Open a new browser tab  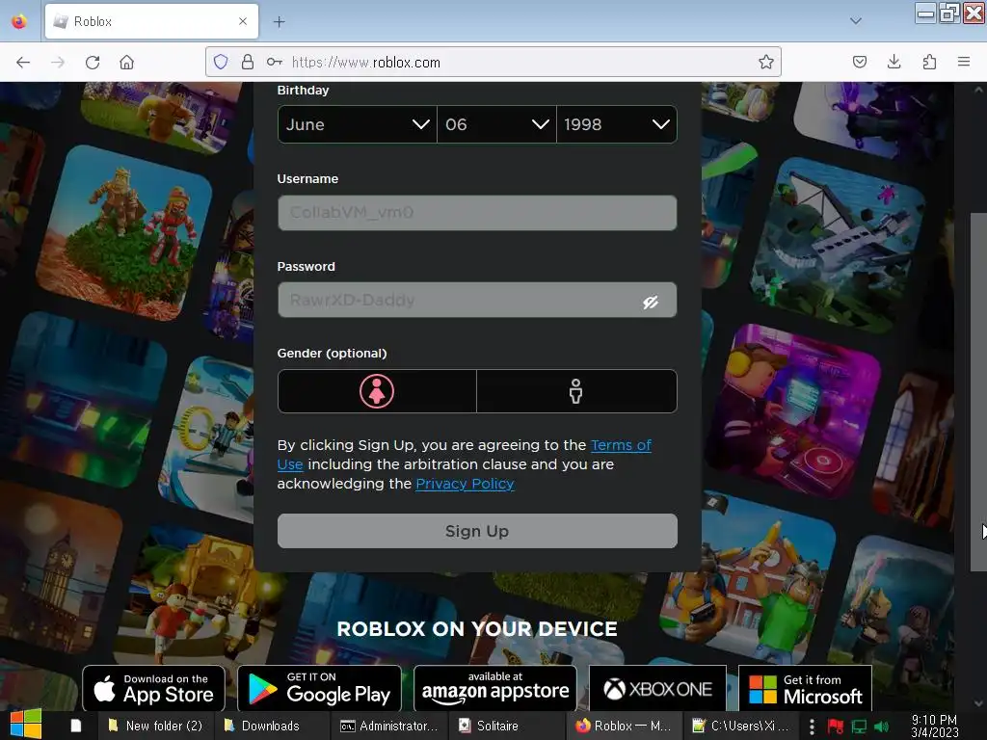[279, 22]
